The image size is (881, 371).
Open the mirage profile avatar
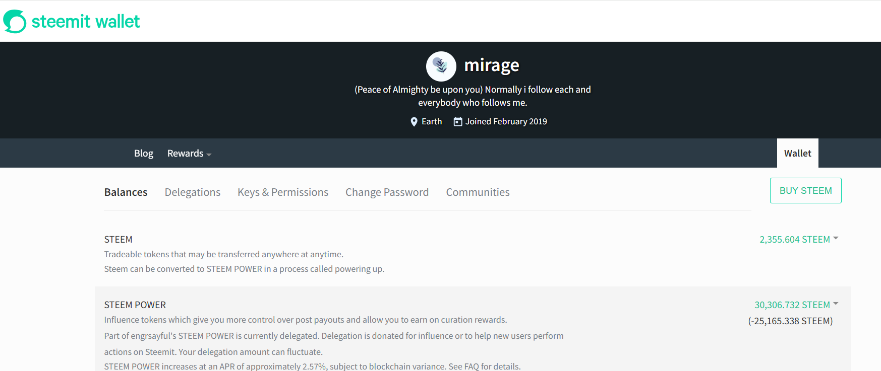[441, 66]
